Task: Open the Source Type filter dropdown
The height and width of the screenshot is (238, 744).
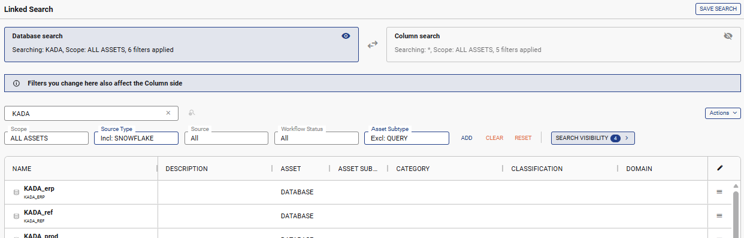Action: click(x=137, y=138)
